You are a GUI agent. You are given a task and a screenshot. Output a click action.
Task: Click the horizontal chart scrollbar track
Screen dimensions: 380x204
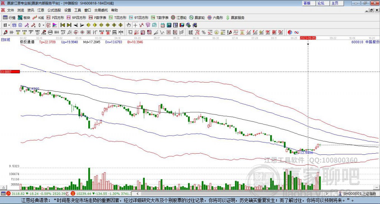(232, 194)
